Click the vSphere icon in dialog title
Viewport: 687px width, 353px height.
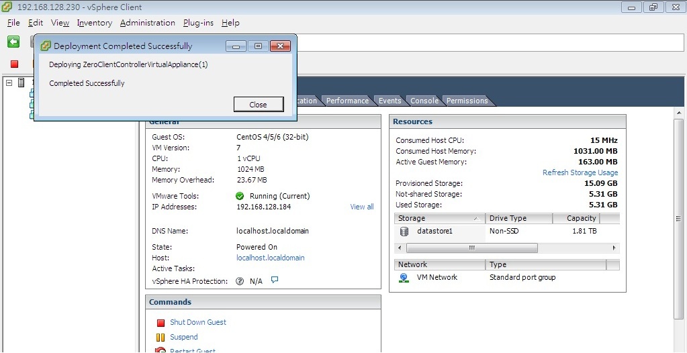pos(46,46)
